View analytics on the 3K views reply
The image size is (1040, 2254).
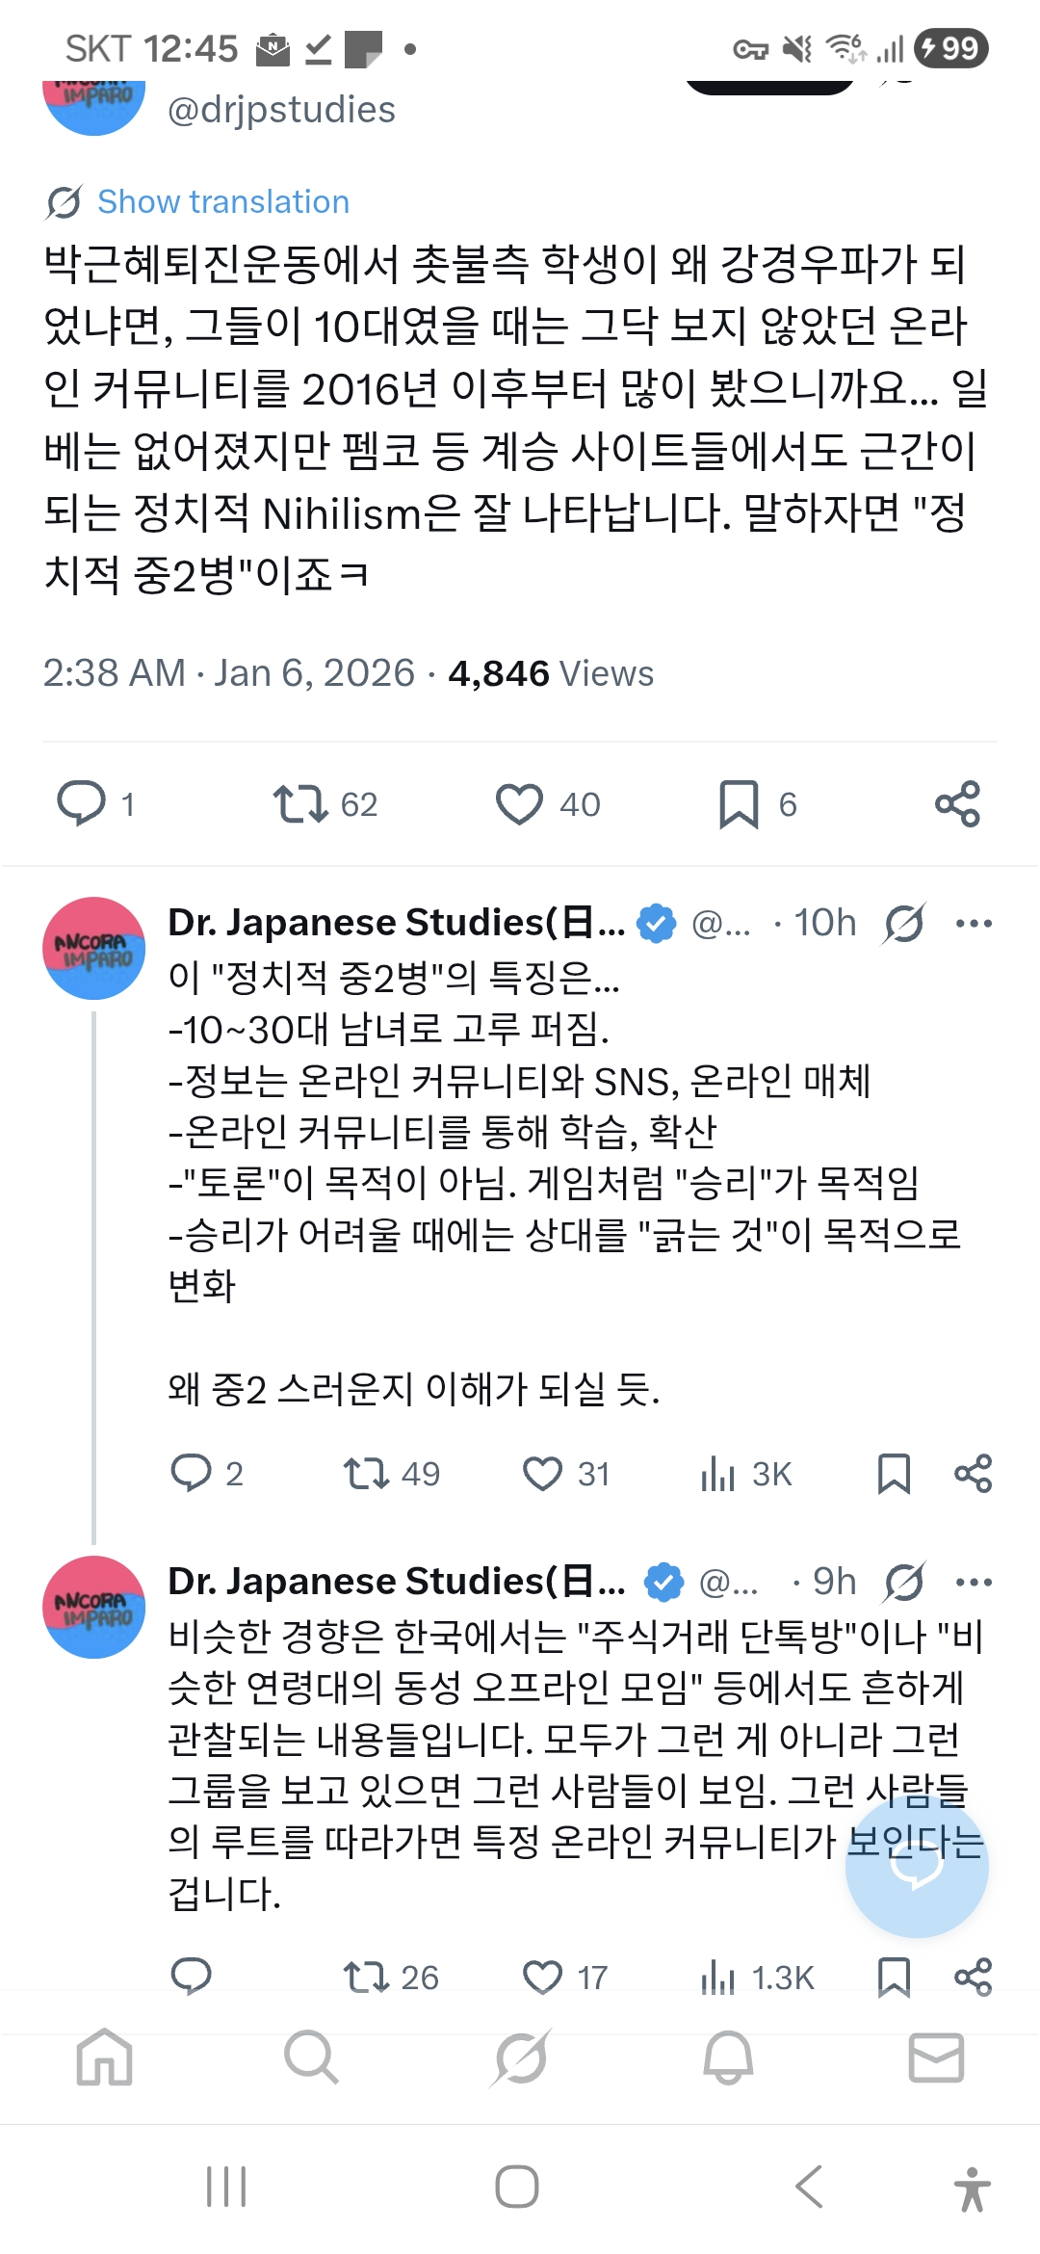718,1474
